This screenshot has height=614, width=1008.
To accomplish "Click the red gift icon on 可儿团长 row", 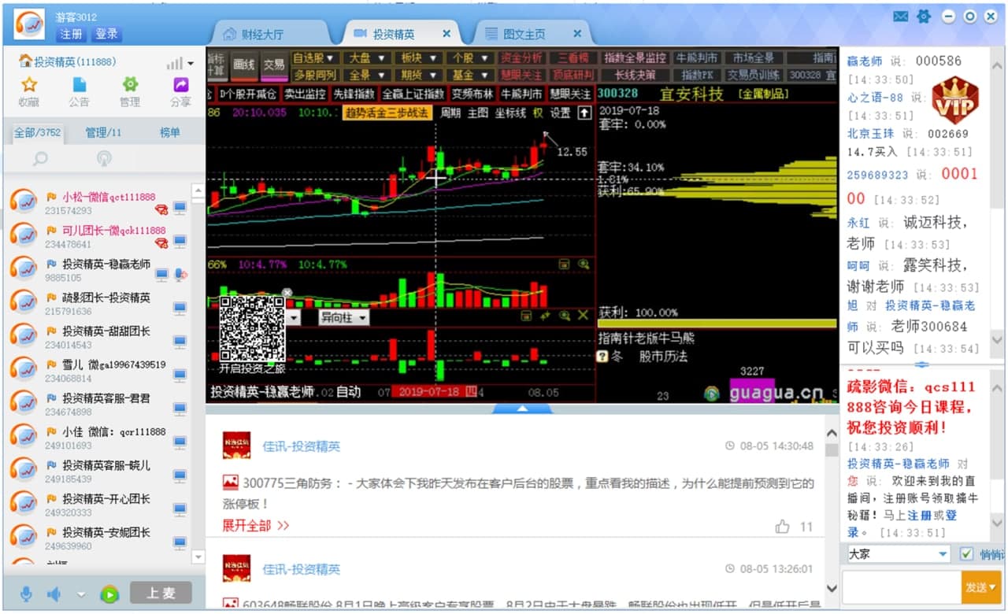I will tap(161, 242).
